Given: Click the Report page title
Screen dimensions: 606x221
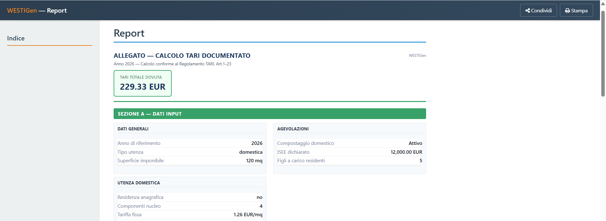Looking at the screenshot, I should pyautogui.click(x=129, y=33).
